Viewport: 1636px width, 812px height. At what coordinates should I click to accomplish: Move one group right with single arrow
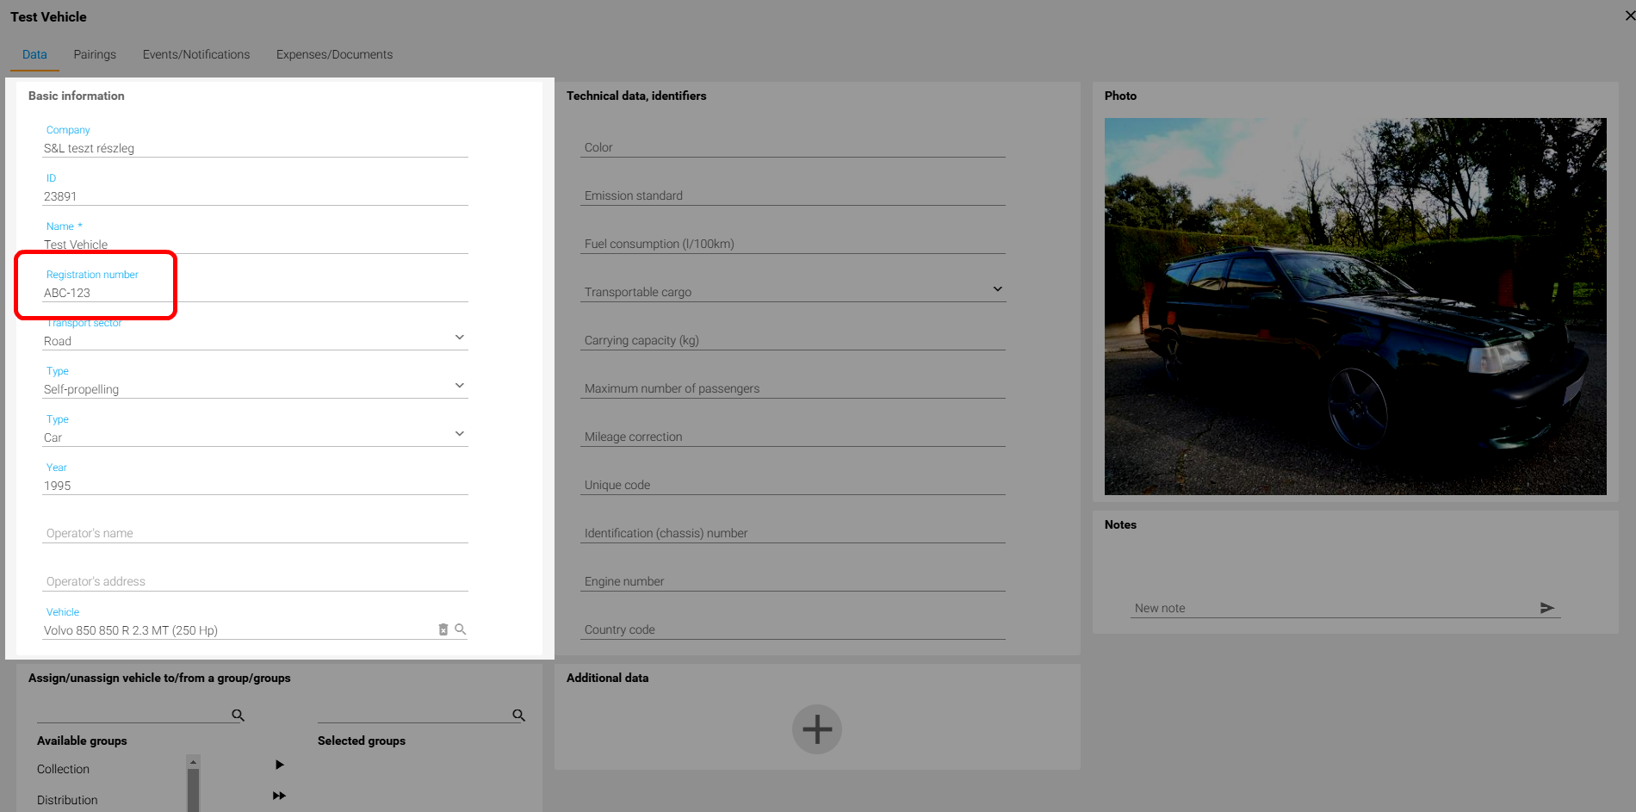(x=279, y=765)
